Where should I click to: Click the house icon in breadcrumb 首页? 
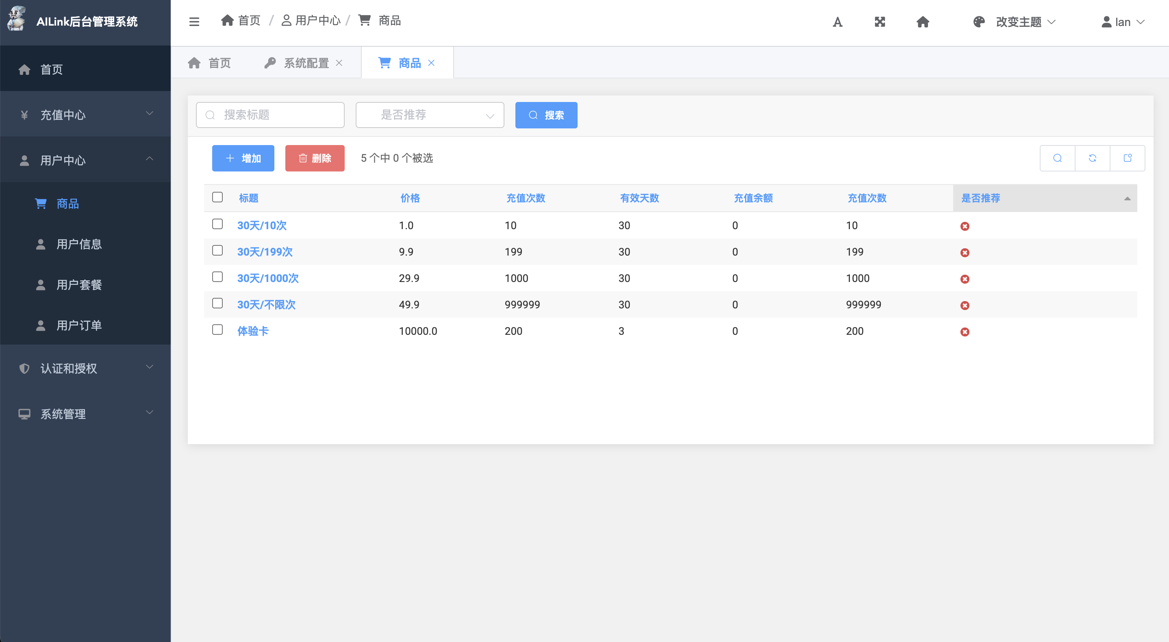[x=227, y=20]
